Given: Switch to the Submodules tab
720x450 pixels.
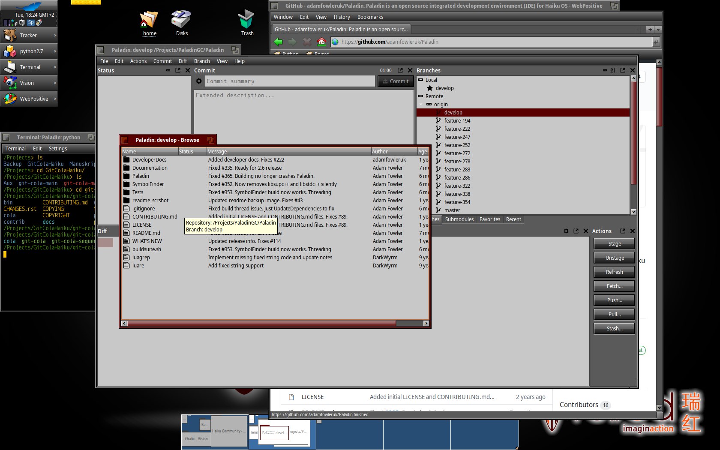Looking at the screenshot, I should pyautogui.click(x=459, y=219).
